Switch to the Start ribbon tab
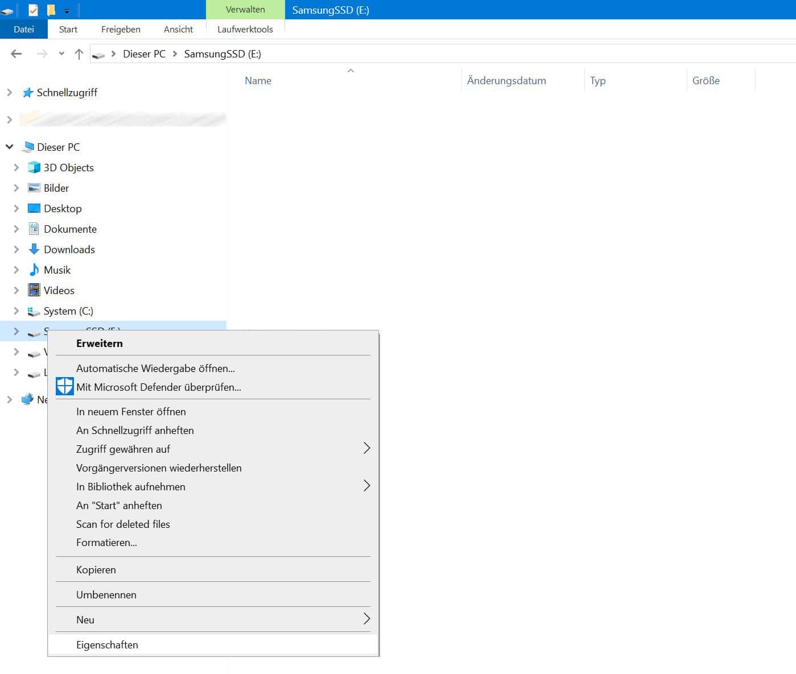This screenshot has width=796, height=674. (68, 29)
